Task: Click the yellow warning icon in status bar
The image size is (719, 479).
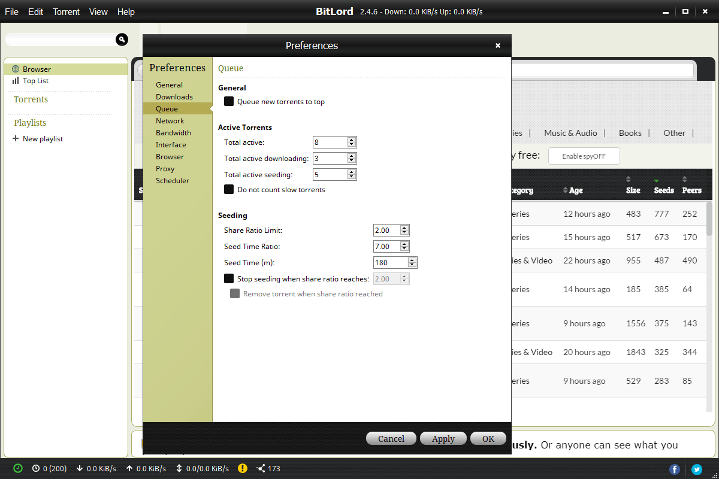Action: pos(242,468)
